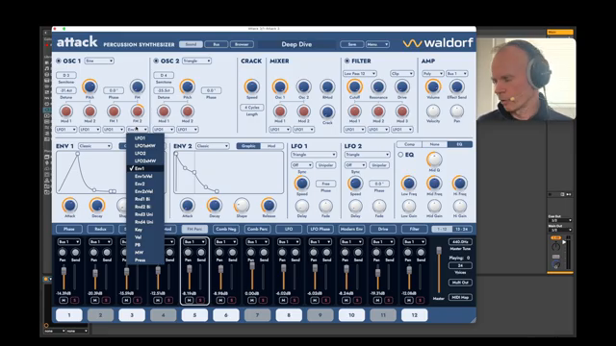The image size is (616, 346).
Task: Click the OSC 1 Pitch knob
Action: coord(90,86)
